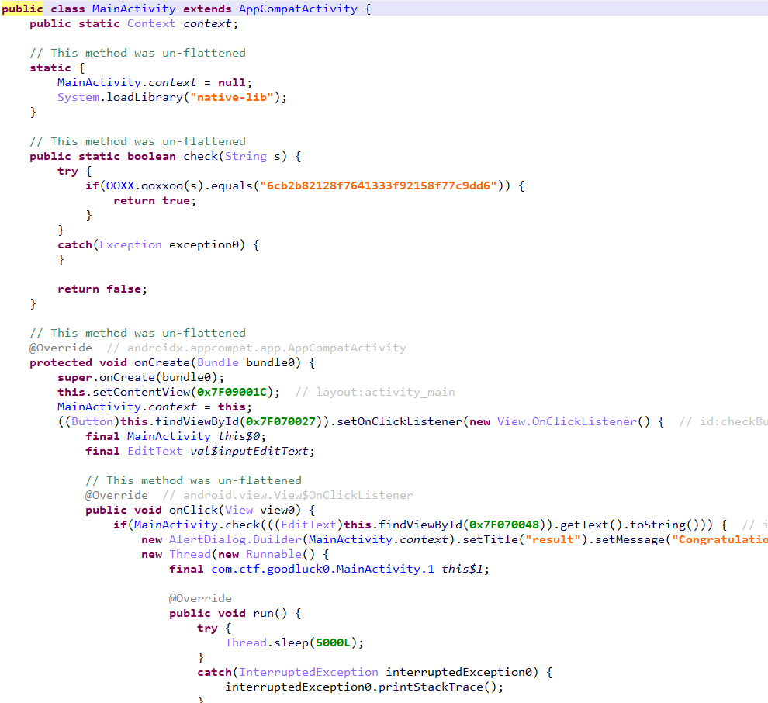Select the onClick method name
This screenshot has height=703, width=768.
(x=193, y=510)
